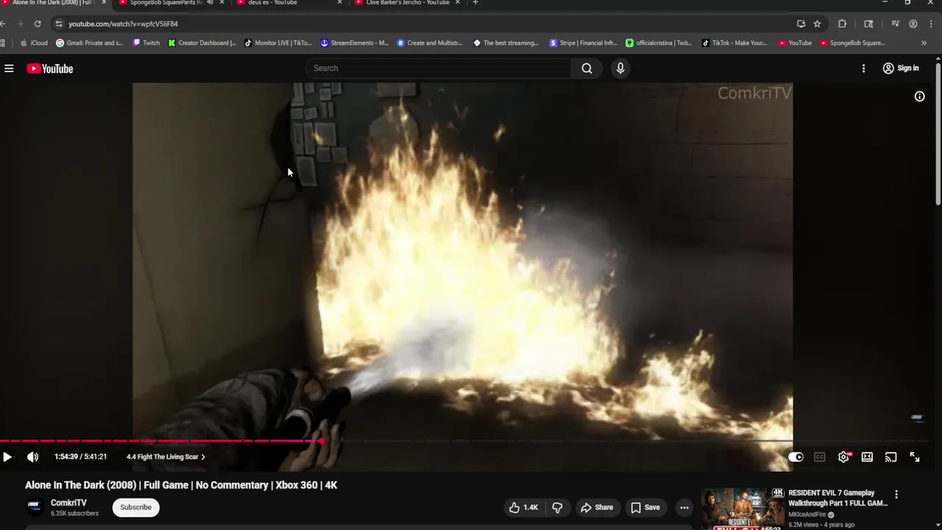Image resolution: width=942 pixels, height=530 pixels.
Task: Like the video with 1.4K likes
Action: tap(523, 507)
